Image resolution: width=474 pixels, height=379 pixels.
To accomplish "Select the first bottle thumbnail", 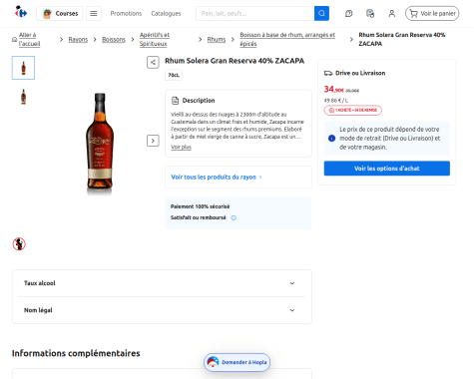I will tap(23, 68).
